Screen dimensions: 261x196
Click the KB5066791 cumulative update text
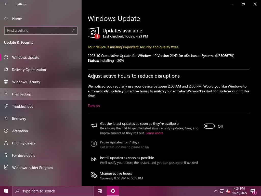pyautogui.click(x=161, y=56)
